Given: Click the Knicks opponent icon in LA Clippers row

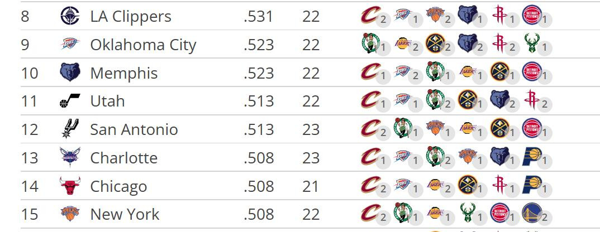Looking at the screenshot, I should point(435,15).
